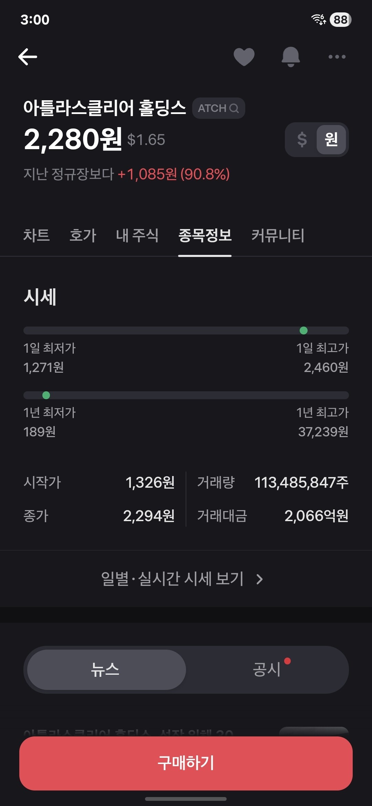Expand 일별·실시간 시세 보기 chevron
This screenshot has width=372, height=806.
pyautogui.click(x=260, y=579)
